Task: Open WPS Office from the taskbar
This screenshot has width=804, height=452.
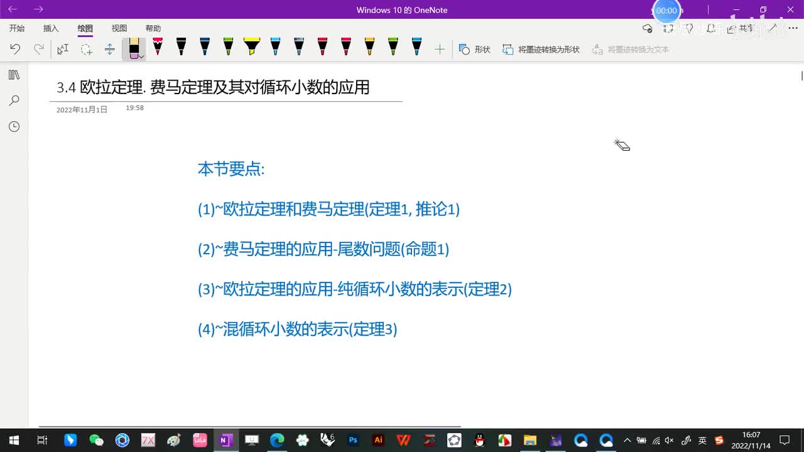Action: [x=403, y=440]
